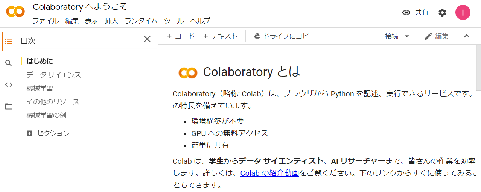Open the 接続 connect dropdown arrow
Screen dimensions: 481x192
pyautogui.click(x=406, y=36)
